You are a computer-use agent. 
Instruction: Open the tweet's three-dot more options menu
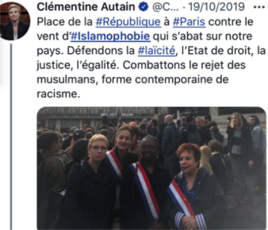(259, 7)
